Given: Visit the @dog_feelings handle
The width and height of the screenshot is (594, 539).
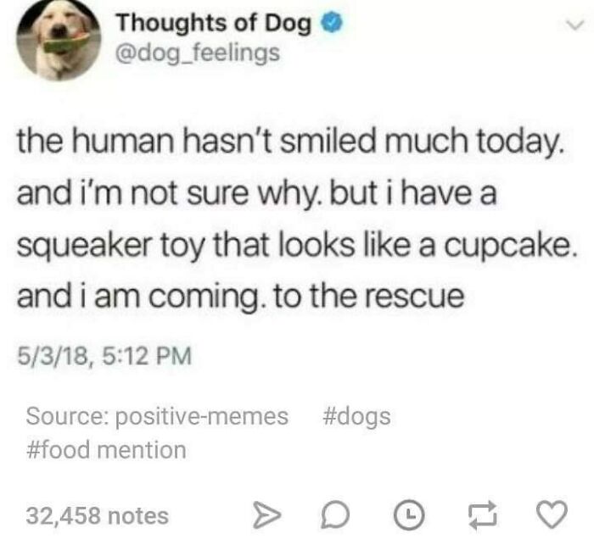Looking at the screenshot, I should coord(198,53).
